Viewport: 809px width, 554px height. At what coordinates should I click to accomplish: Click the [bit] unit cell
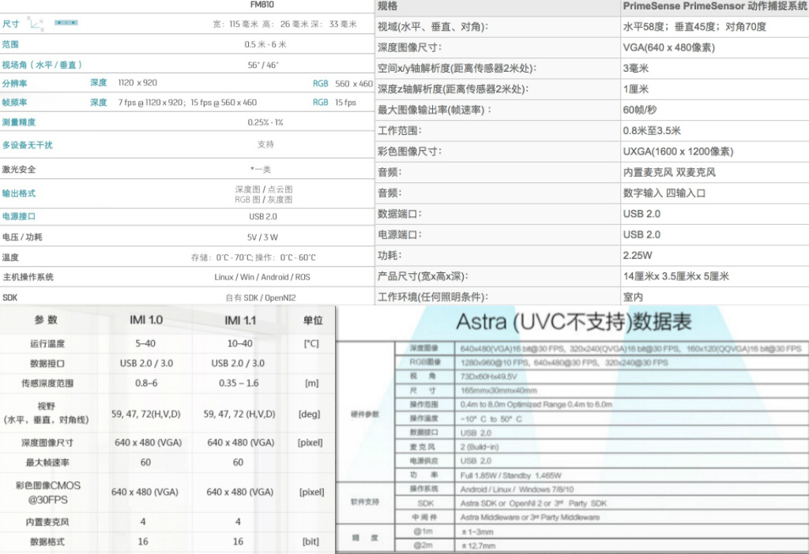pyautogui.click(x=310, y=541)
